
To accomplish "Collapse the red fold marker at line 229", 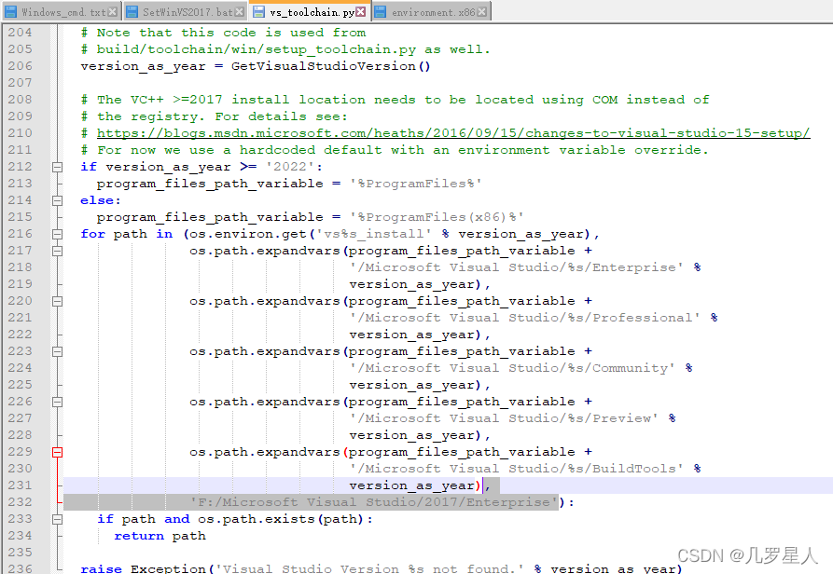I will click(57, 452).
